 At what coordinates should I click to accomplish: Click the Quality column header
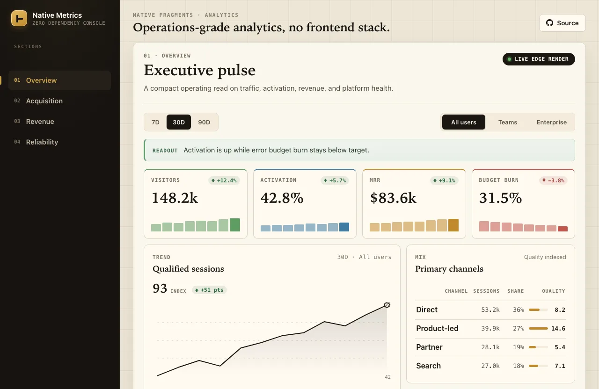coord(554,291)
